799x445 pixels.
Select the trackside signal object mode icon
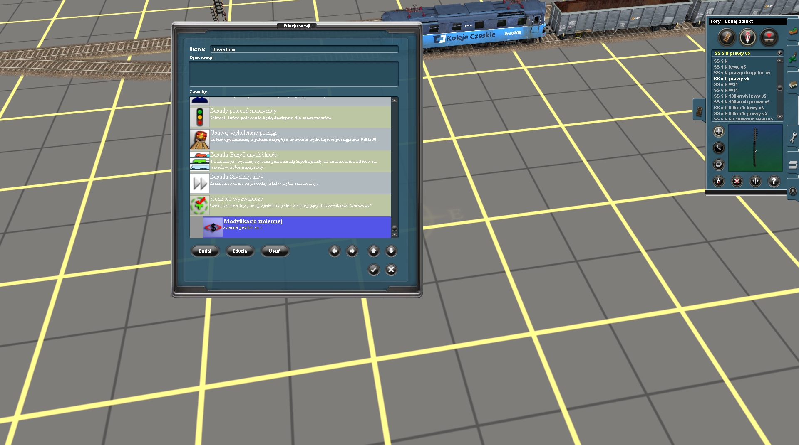[748, 37]
